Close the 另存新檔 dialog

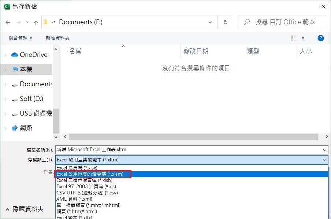pos(323,7)
